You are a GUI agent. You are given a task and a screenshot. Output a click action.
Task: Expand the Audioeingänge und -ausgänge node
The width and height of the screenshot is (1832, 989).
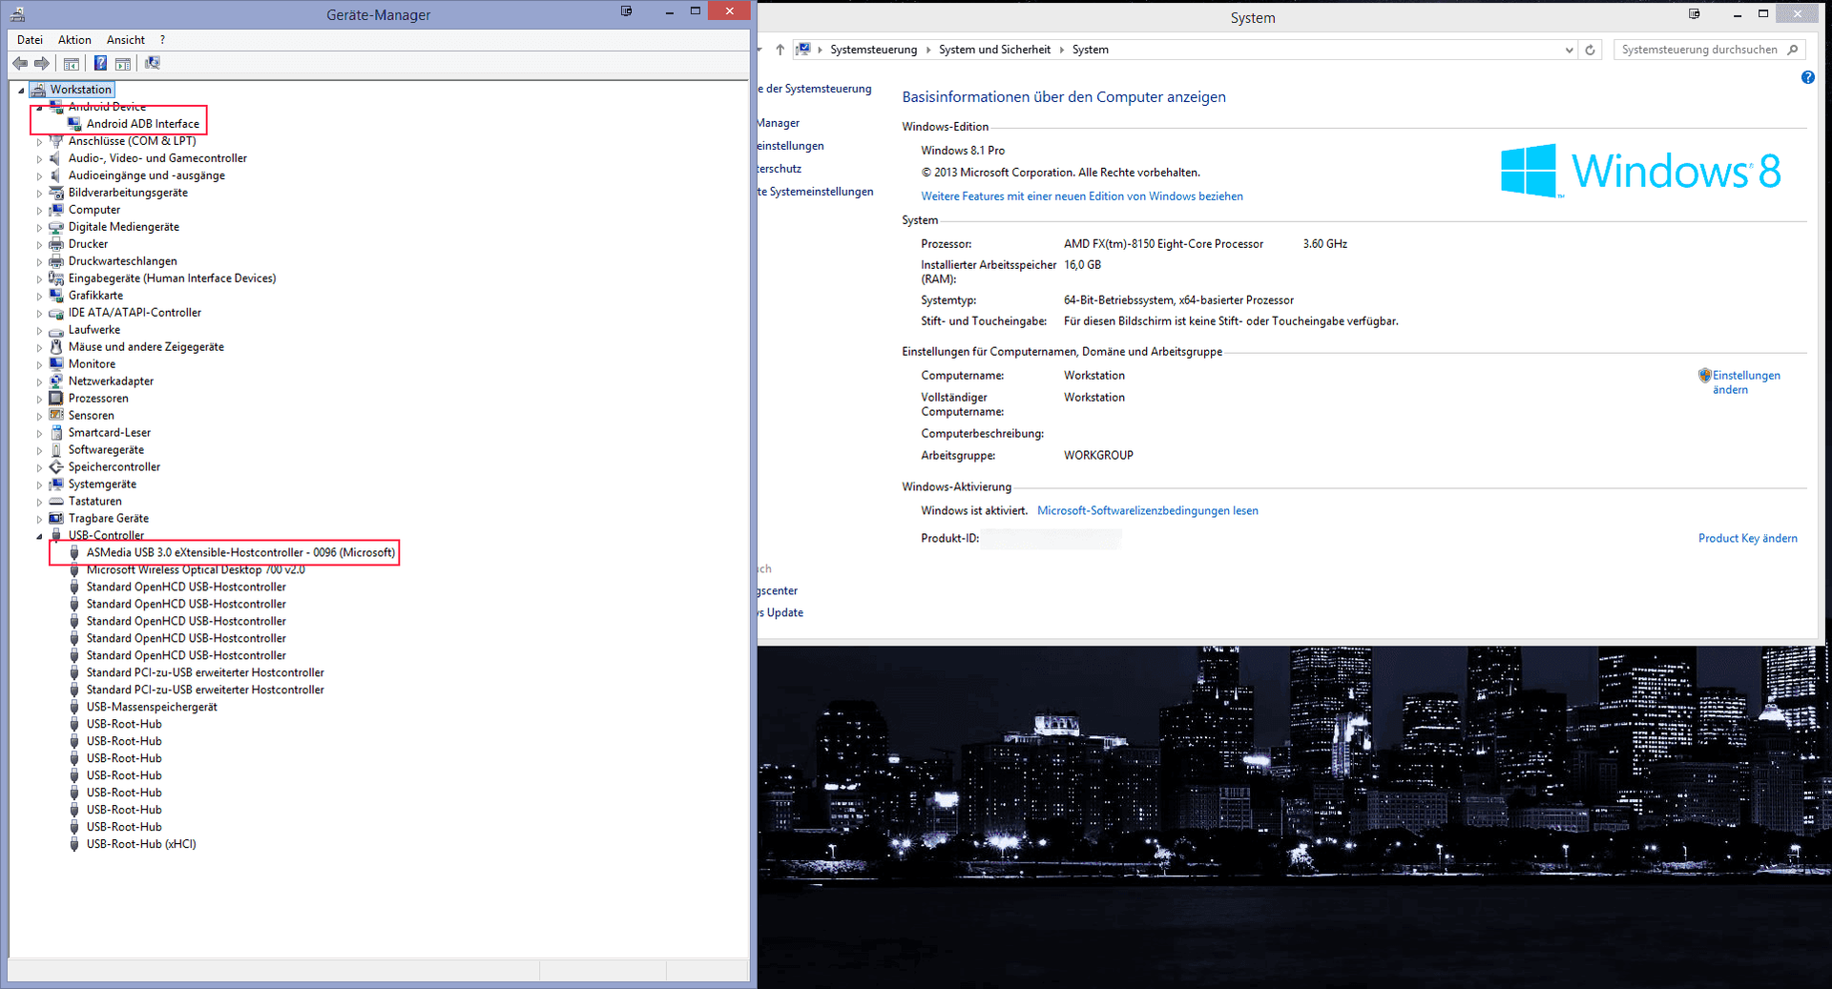pyautogui.click(x=39, y=176)
